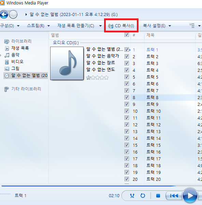Click the 제목 column header
Viewport: 202px width, 205px height.
(x=150, y=35)
